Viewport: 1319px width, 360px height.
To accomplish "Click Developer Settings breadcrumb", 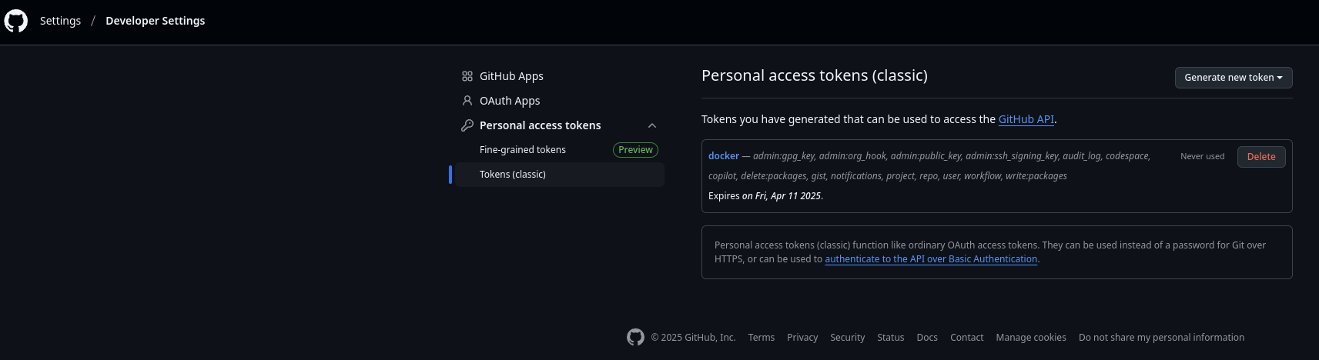I will pos(156,21).
